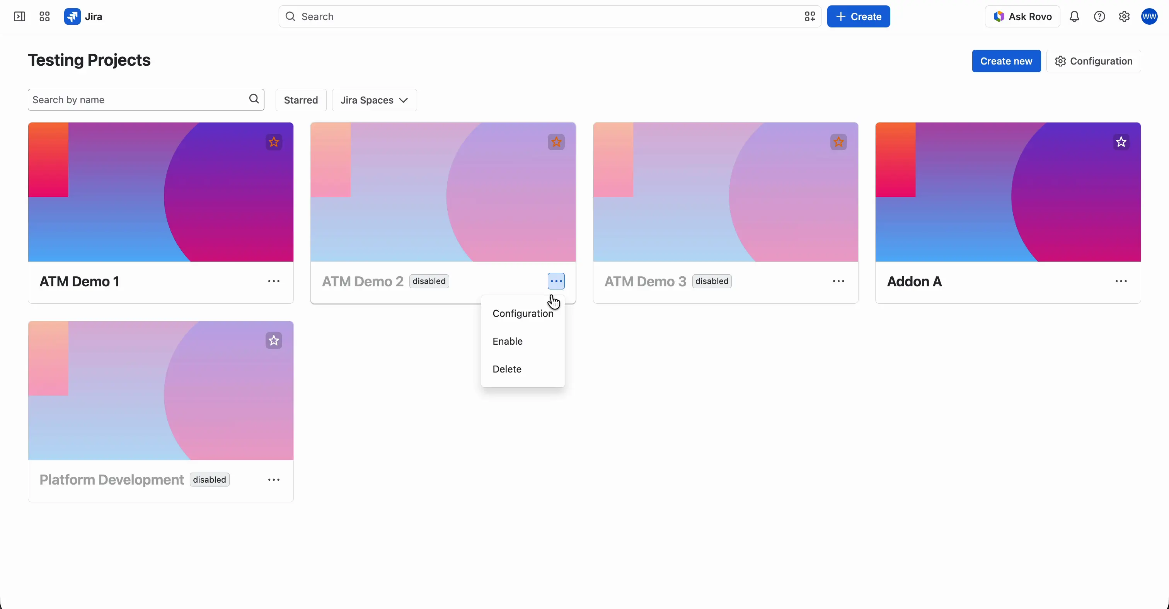Unstar the ATM Demo 2 project
Image resolution: width=1169 pixels, height=609 pixels.
tap(556, 142)
